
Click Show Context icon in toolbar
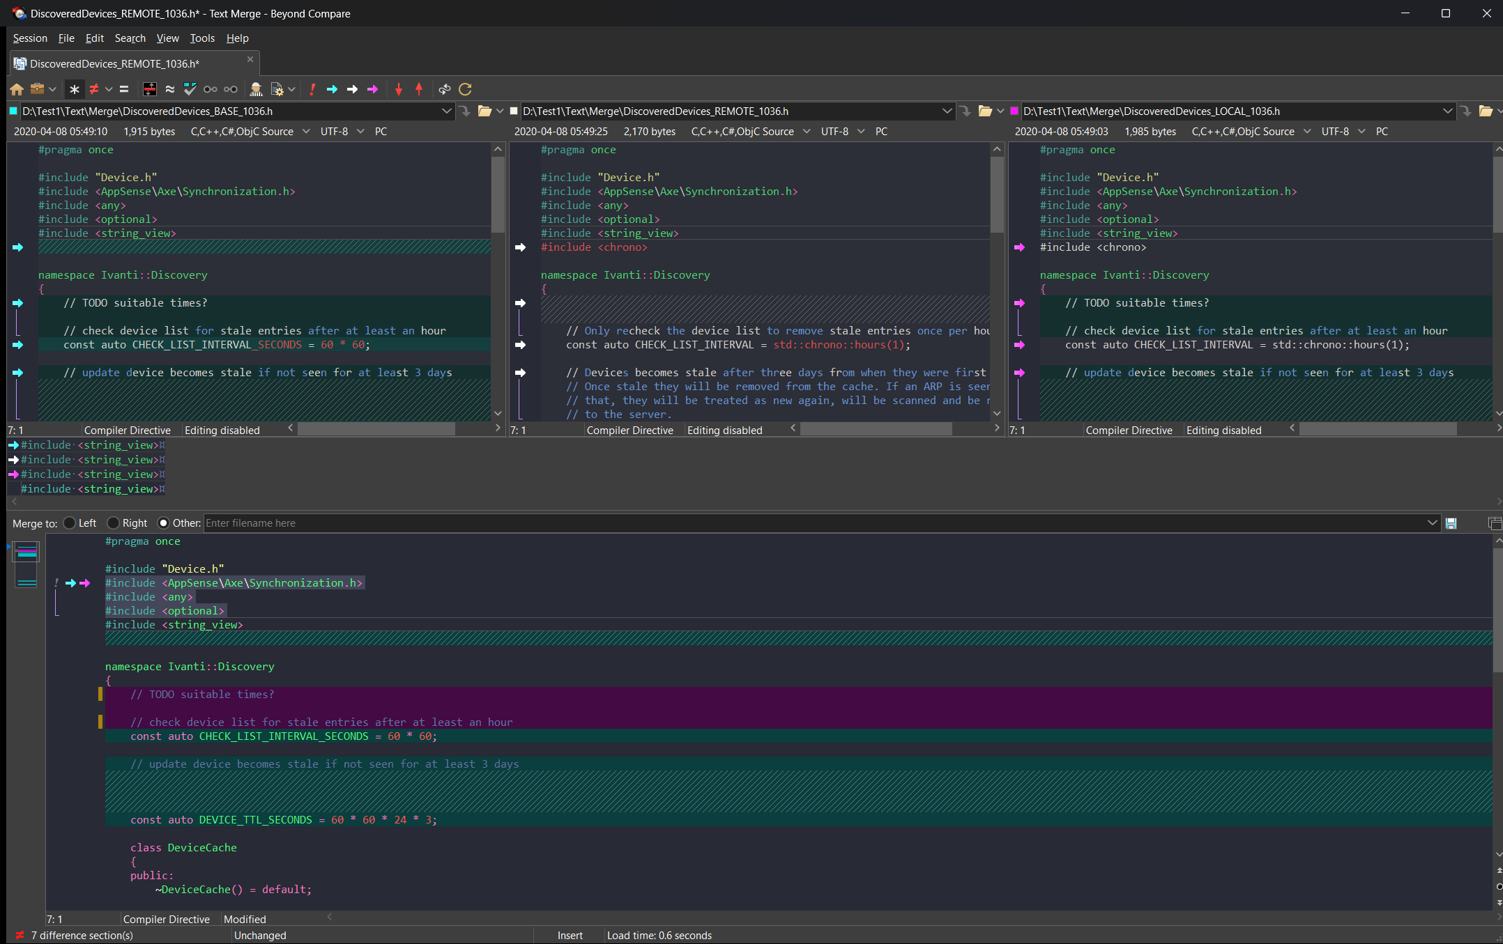[x=150, y=89]
